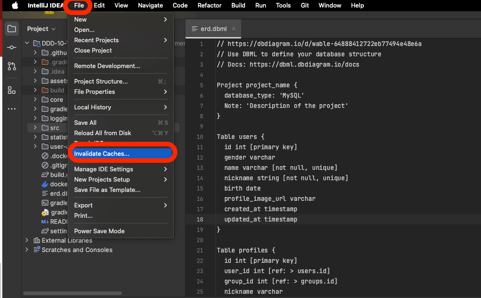Open the Export submenu
The width and height of the screenshot is (481, 298).
pos(121,206)
